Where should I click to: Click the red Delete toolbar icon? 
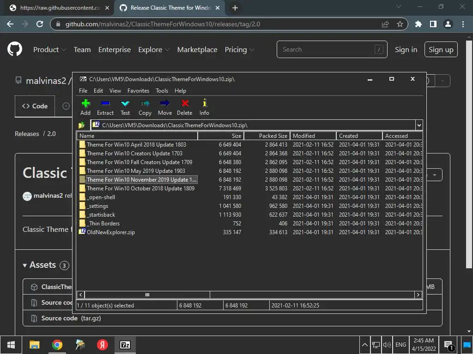185,107
